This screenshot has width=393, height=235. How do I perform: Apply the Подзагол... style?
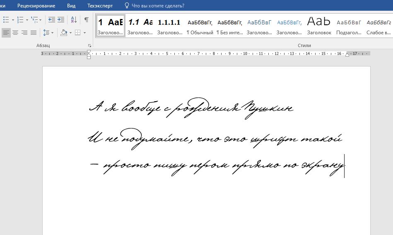point(349,26)
